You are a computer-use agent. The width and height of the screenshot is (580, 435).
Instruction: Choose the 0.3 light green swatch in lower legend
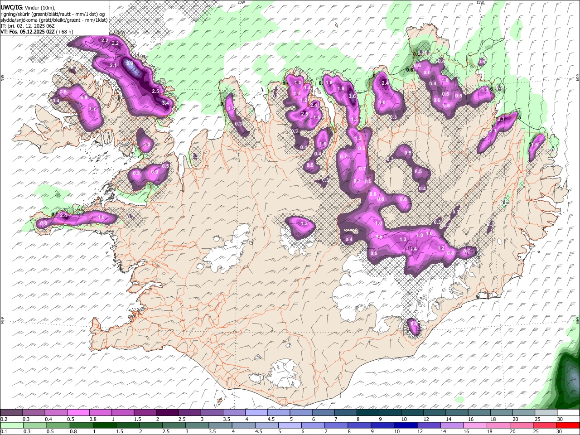(x=35, y=425)
